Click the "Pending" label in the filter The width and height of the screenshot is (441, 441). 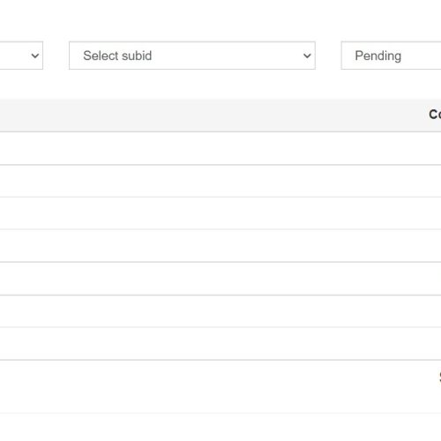coord(378,56)
